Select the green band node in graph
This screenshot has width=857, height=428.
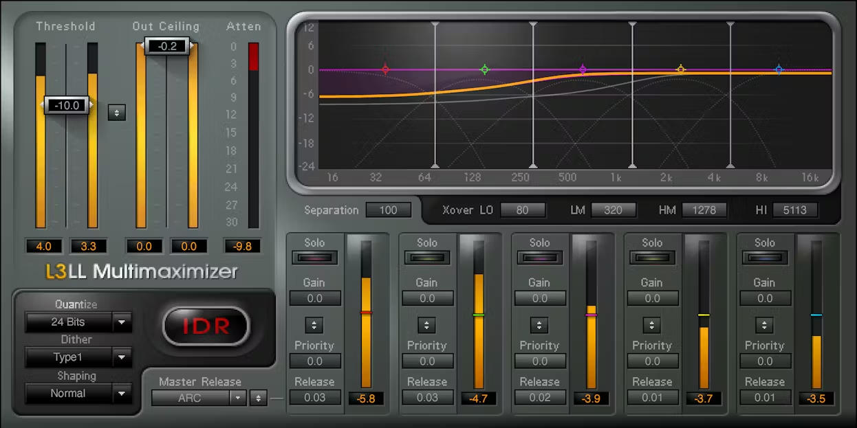[485, 69]
